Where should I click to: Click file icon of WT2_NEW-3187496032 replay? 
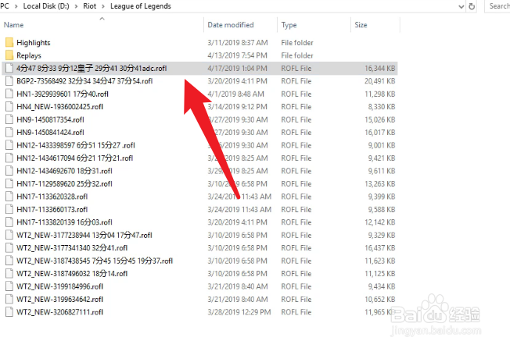tap(9, 274)
